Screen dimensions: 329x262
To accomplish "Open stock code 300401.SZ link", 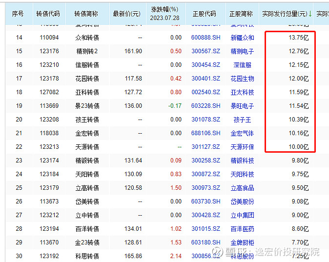I will point(206,79).
